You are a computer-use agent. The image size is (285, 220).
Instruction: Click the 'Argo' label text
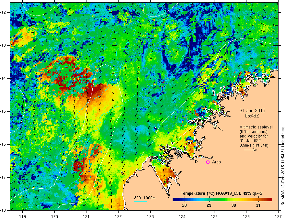pyautogui.click(x=216, y=162)
